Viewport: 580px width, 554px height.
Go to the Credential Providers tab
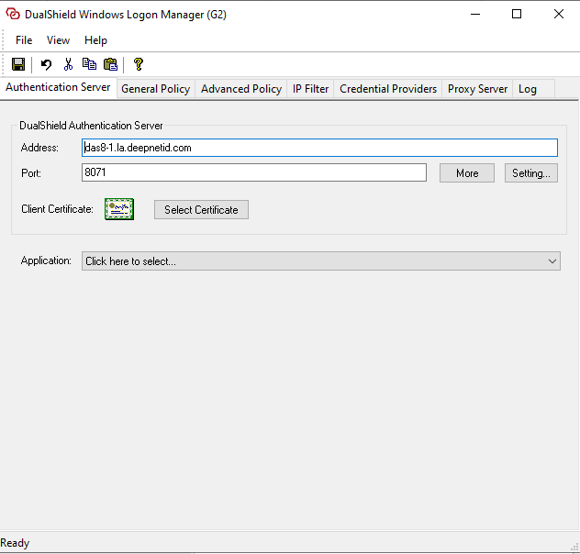click(387, 89)
